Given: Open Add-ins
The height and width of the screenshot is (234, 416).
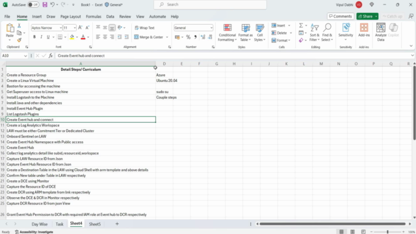Looking at the screenshot, I should tap(364, 30).
